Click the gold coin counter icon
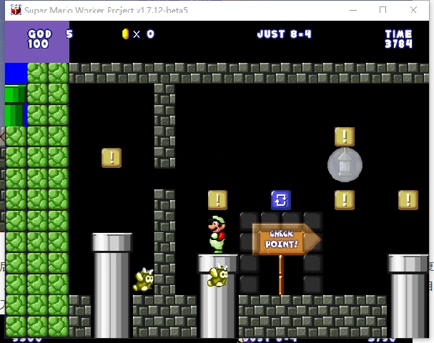The image size is (434, 343). tap(125, 34)
